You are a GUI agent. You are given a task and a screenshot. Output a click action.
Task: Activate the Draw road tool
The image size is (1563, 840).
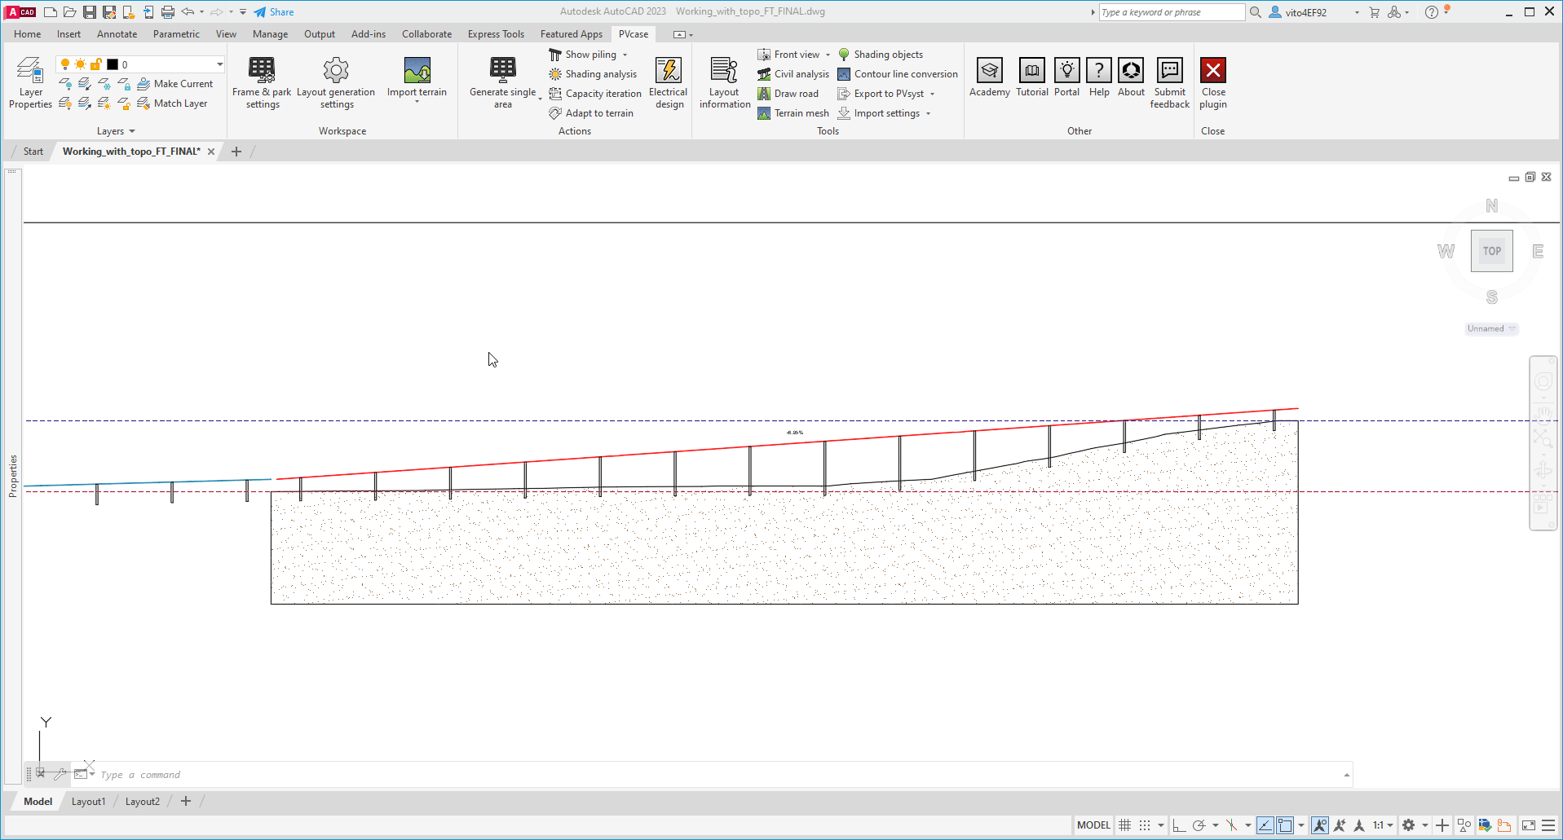(788, 93)
